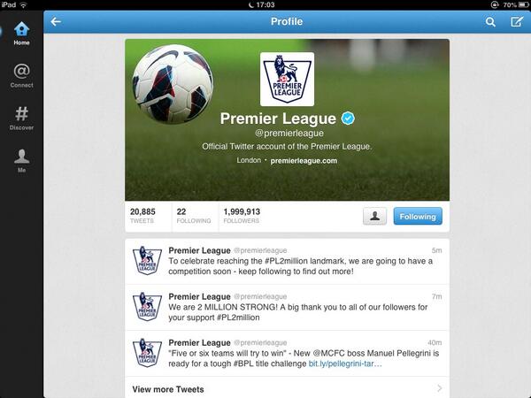Image resolution: width=531 pixels, height=398 pixels.
Task: Compose a new tweet with pencil icon
Action: point(517,21)
